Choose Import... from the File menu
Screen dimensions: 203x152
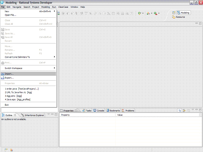tap(28, 74)
